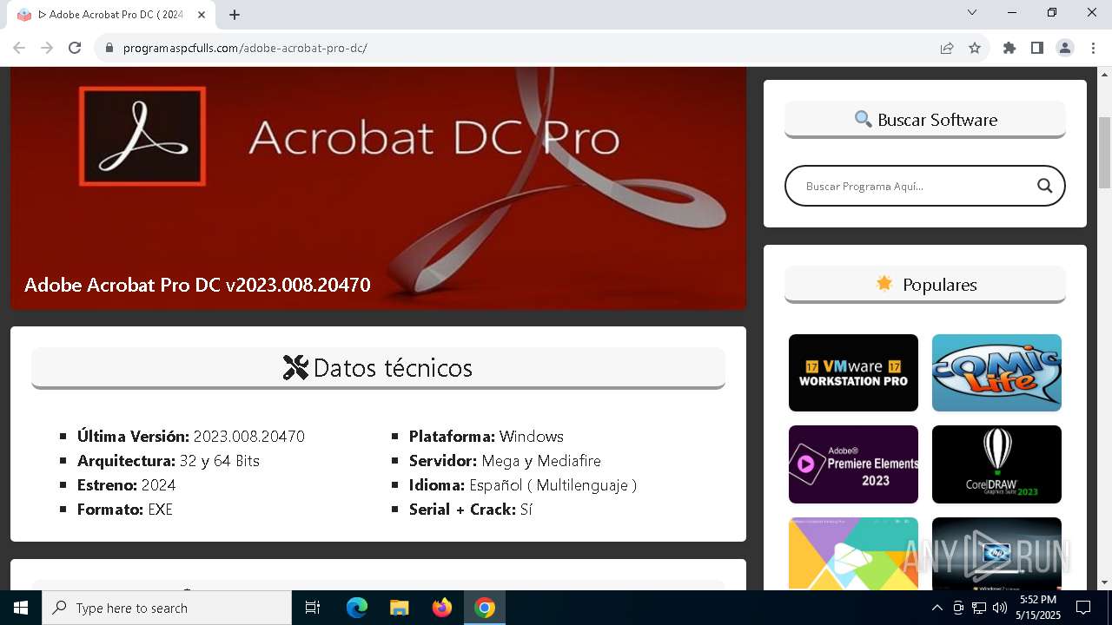The height and width of the screenshot is (625, 1112).
Task: Open the CorelDRAW Graphics Suite 2023 thumbnail
Action: coord(996,464)
